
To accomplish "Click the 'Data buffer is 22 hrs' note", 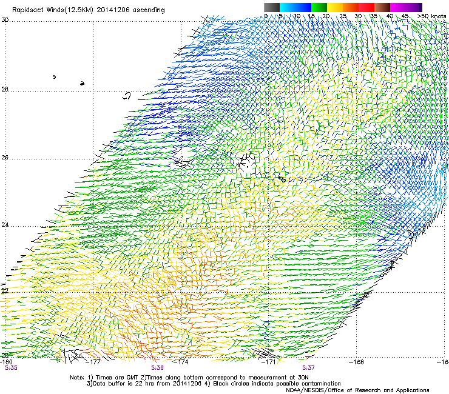I will 214,384.
